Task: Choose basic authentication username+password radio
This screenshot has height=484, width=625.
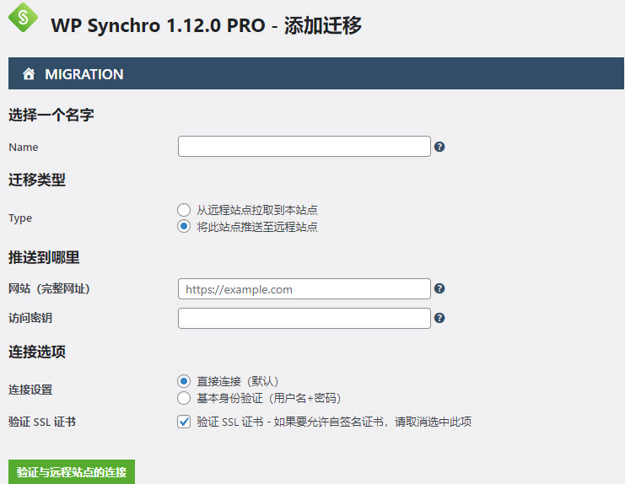Action: [184, 398]
